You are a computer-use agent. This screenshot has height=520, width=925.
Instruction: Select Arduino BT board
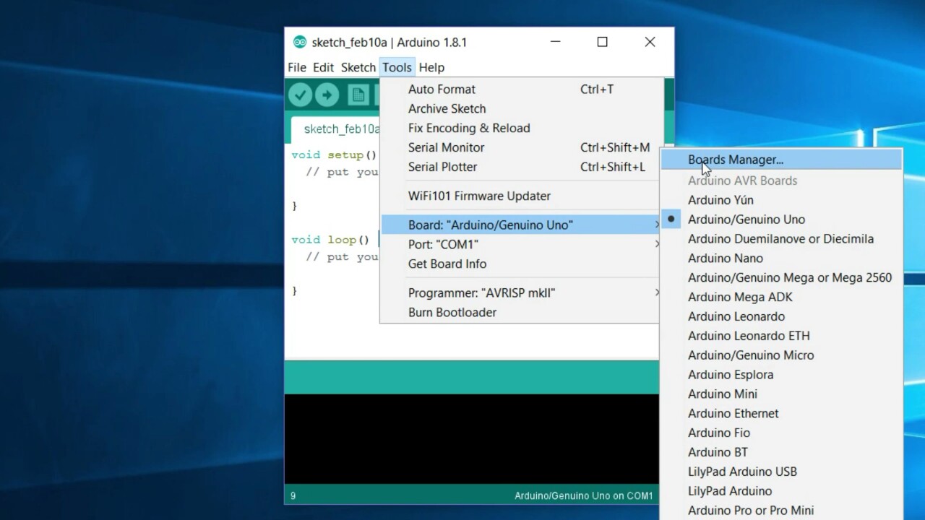782,453
